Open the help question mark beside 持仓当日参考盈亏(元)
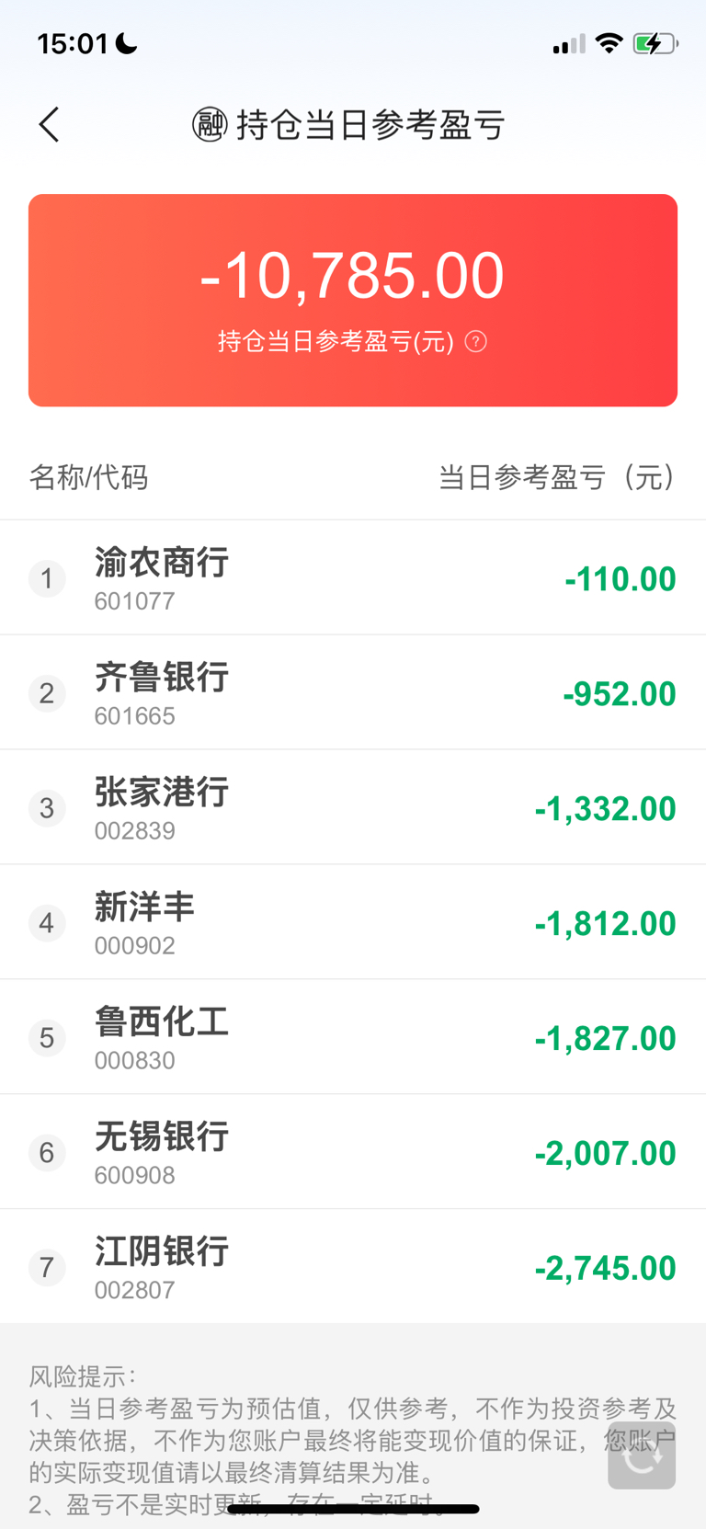 pyautogui.click(x=475, y=342)
